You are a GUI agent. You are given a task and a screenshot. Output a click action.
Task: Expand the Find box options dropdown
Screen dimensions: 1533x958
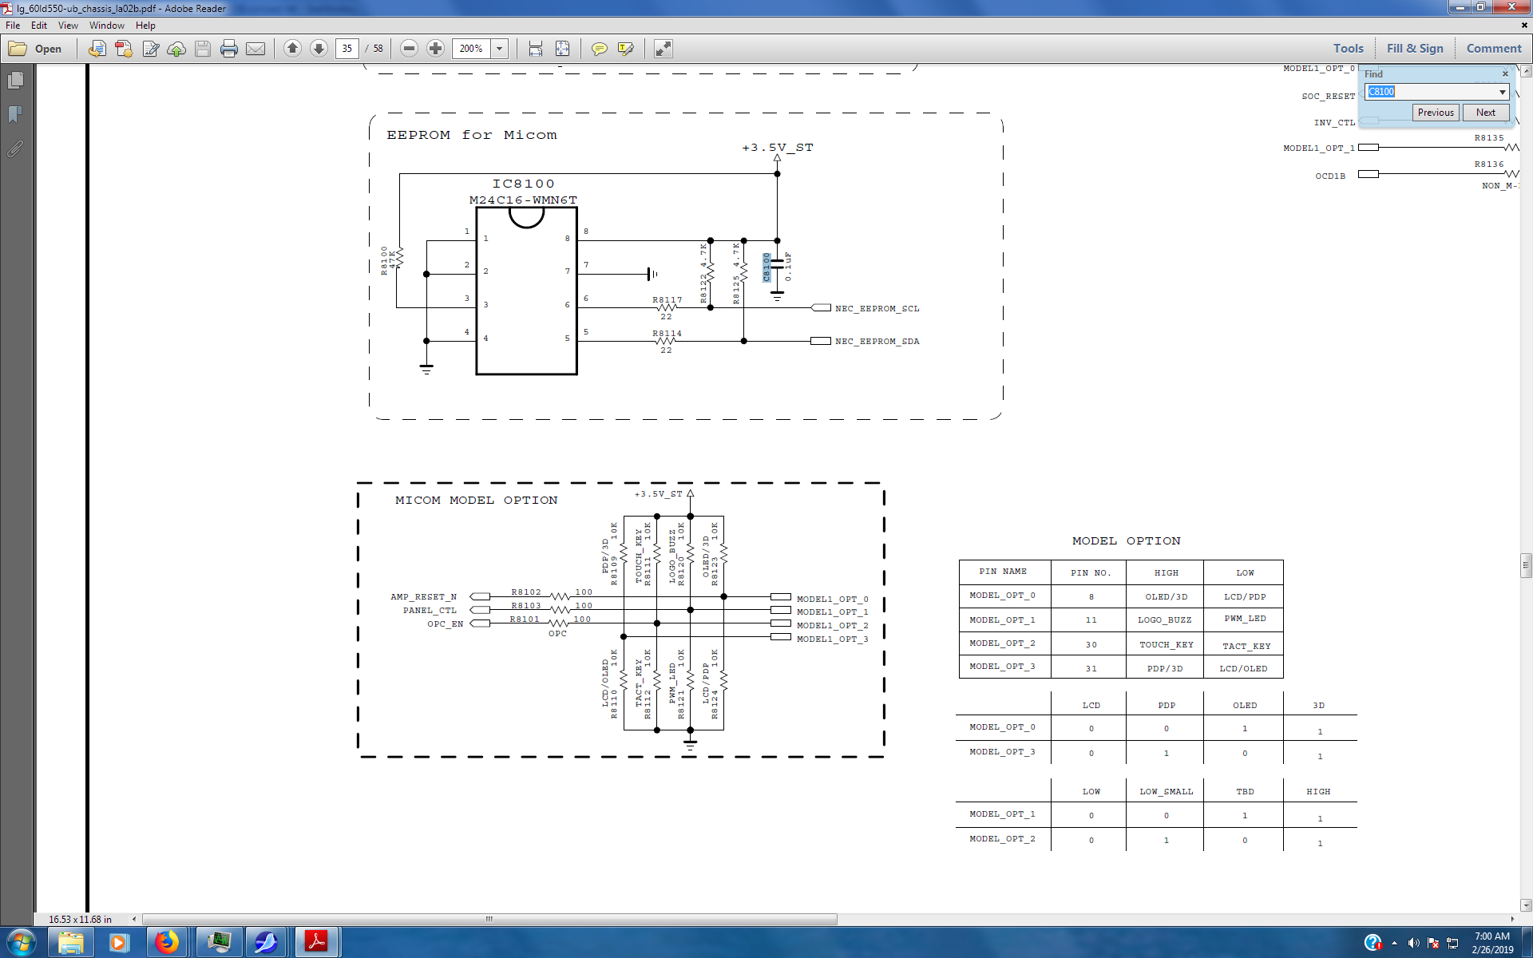1502,92
